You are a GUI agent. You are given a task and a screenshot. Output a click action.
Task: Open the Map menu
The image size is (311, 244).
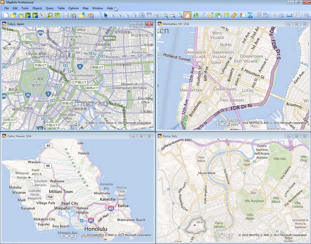point(86,8)
